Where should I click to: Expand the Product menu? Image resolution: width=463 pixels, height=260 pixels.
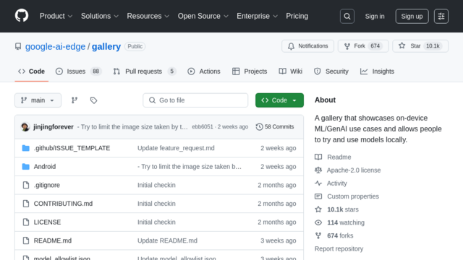click(56, 16)
